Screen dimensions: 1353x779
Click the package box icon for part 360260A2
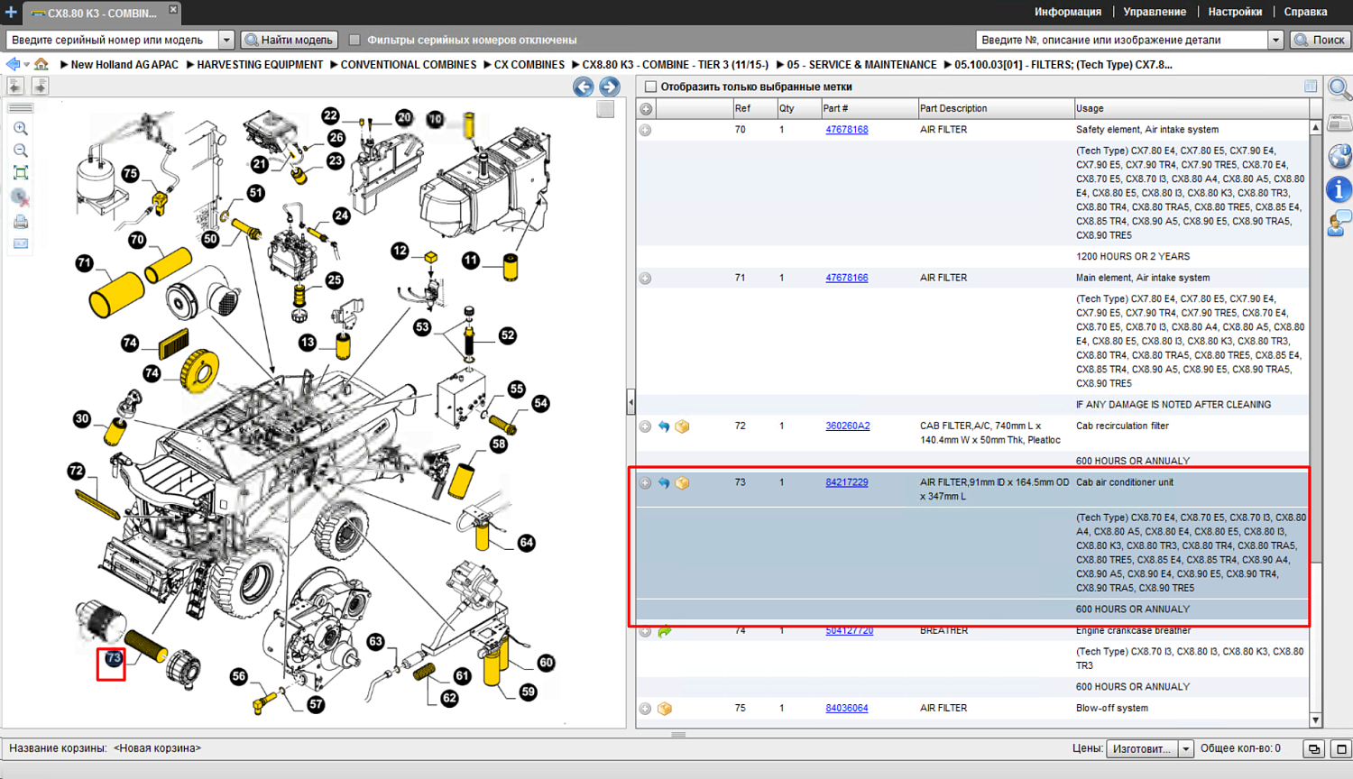click(x=682, y=426)
